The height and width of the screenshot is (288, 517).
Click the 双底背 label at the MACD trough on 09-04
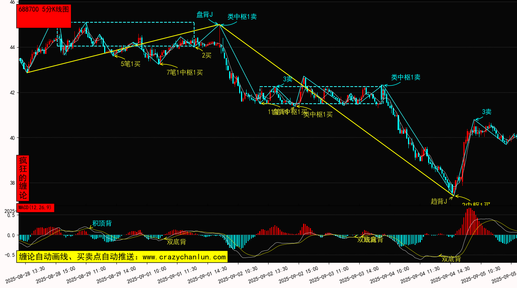click(x=451, y=259)
